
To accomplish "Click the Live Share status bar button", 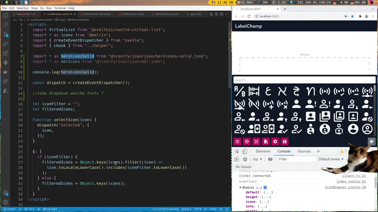I will (50, 209).
